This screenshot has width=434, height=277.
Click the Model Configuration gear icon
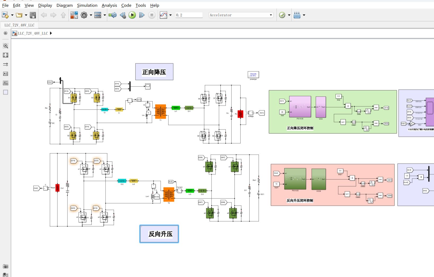[84, 15]
